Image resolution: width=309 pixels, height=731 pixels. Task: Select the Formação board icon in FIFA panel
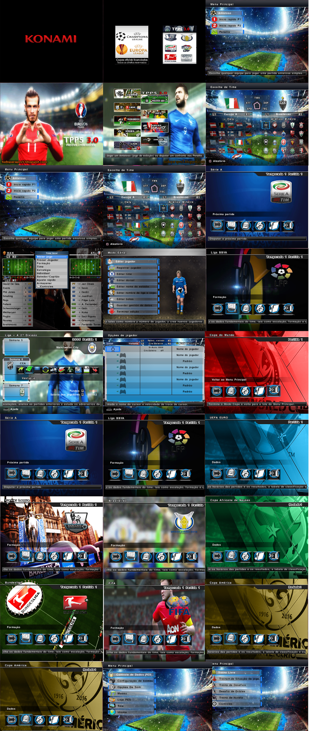point(129,639)
